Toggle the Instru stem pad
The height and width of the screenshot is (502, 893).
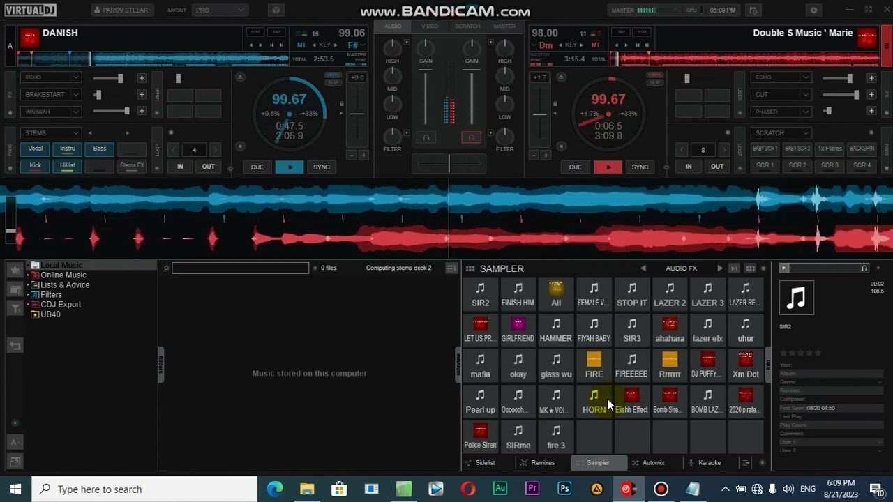[68, 149]
